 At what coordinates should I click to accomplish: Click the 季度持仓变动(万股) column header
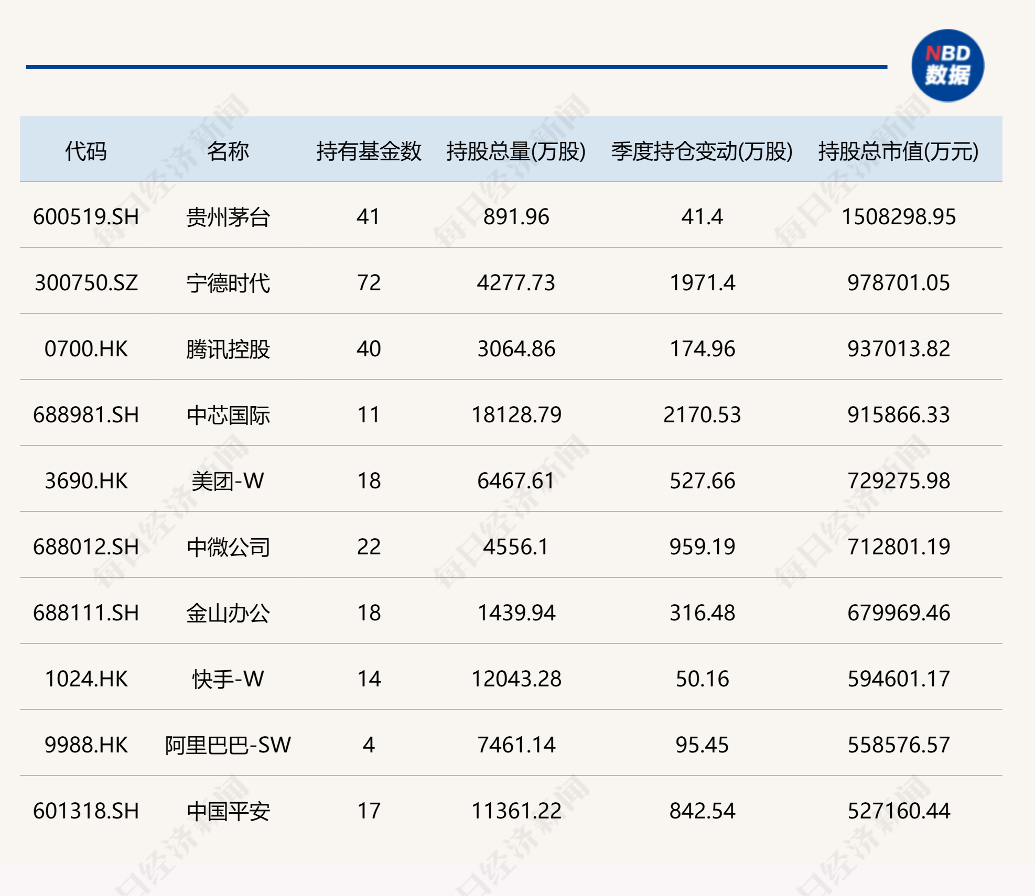pos(702,151)
